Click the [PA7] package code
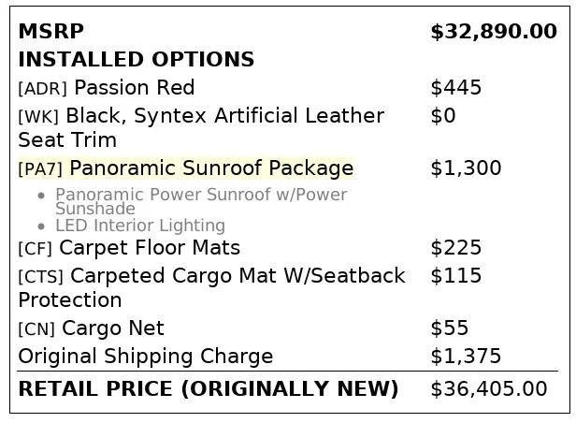 (x=40, y=169)
